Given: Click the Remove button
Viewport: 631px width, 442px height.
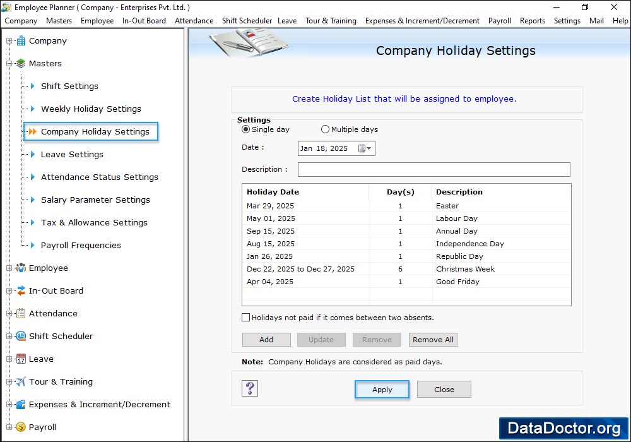Looking at the screenshot, I should [x=377, y=339].
